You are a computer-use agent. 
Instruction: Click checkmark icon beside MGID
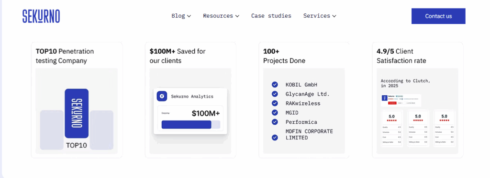click(x=275, y=112)
